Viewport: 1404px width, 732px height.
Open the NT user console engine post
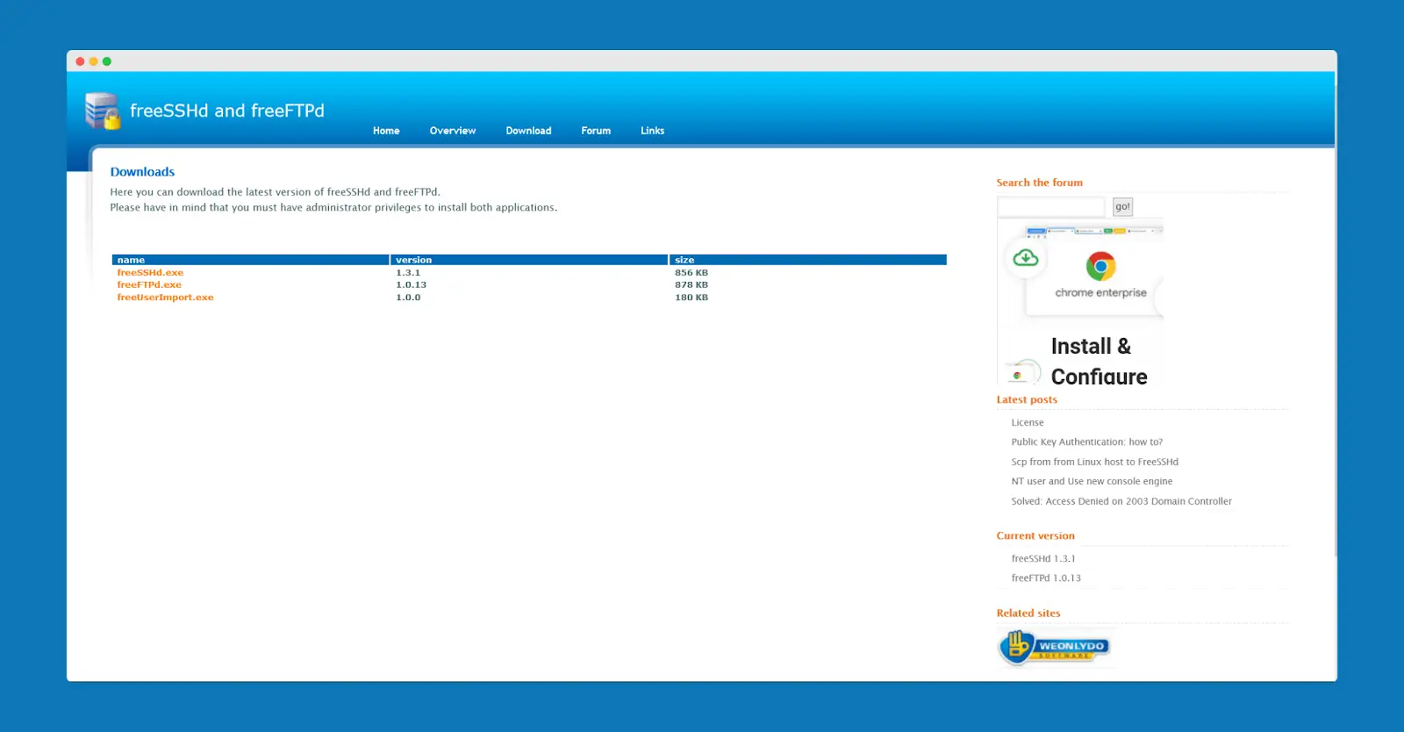(x=1092, y=481)
